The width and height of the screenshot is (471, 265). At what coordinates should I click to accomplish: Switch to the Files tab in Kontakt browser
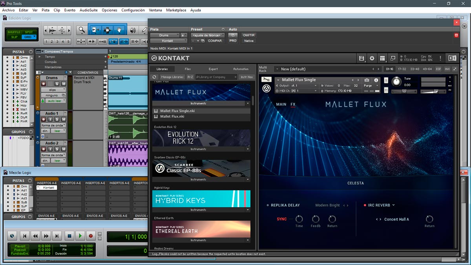(188, 69)
